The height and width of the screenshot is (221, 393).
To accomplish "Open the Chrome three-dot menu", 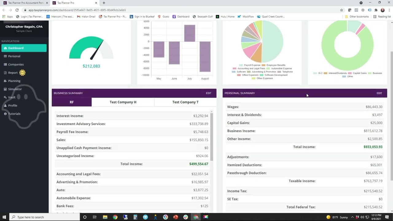I will [x=389, y=10].
